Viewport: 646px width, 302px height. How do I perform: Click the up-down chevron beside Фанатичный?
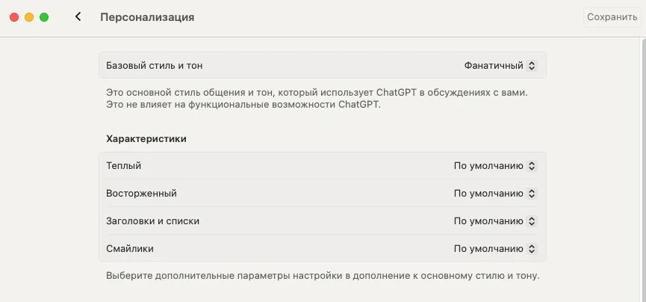532,65
